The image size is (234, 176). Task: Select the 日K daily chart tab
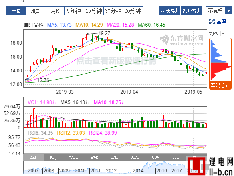(16, 11)
